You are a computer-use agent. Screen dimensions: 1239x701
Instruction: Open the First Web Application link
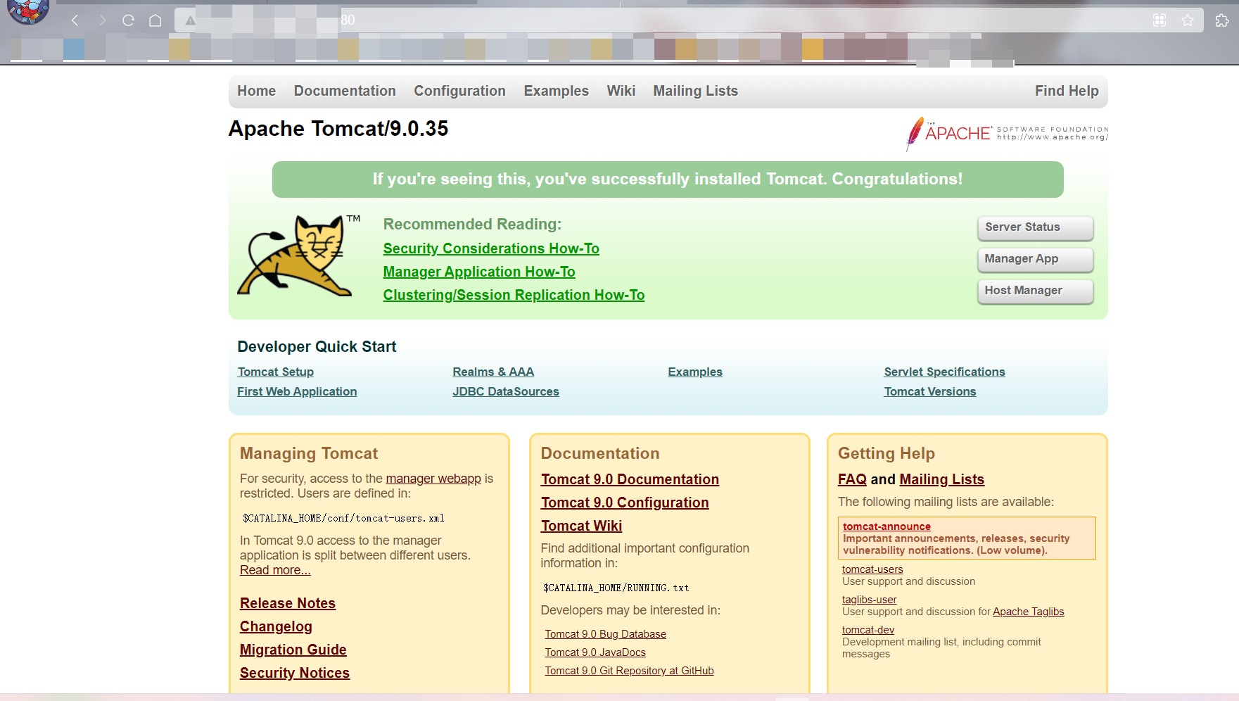point(297,391)
